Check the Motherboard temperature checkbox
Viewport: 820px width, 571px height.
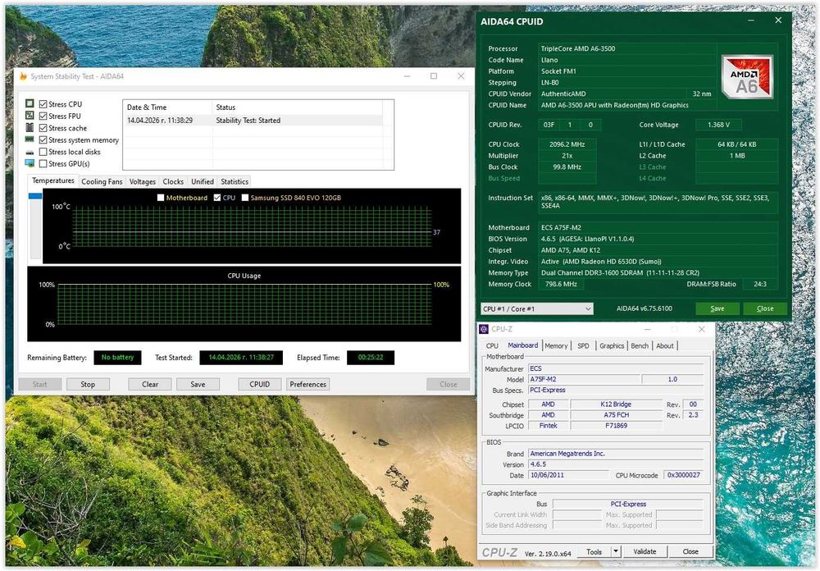[x=161, y=198]
